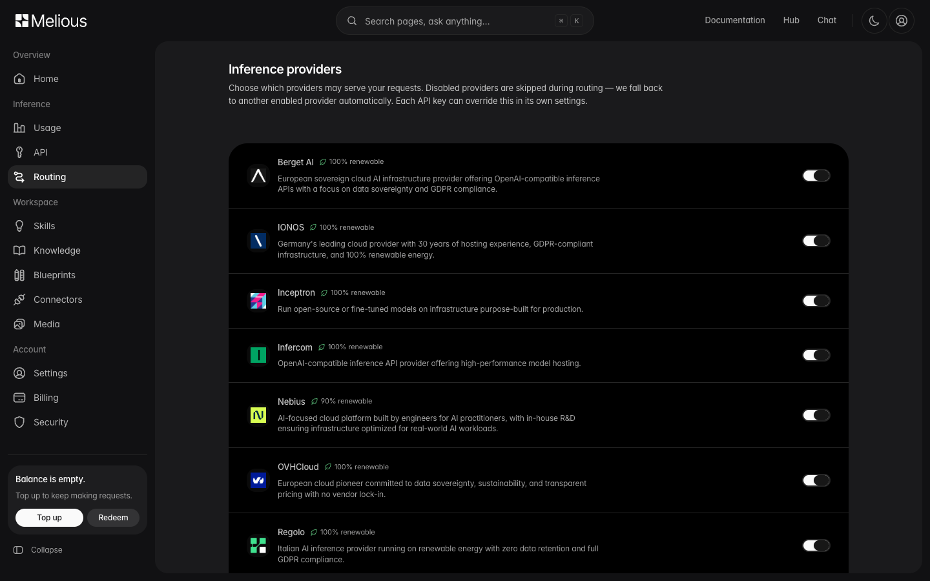
Task: Click the Melious logo
Action: point(51,21)
